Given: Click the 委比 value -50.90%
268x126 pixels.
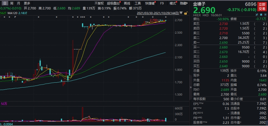Looking at the screenshot, I should click(x=223, y=19).
